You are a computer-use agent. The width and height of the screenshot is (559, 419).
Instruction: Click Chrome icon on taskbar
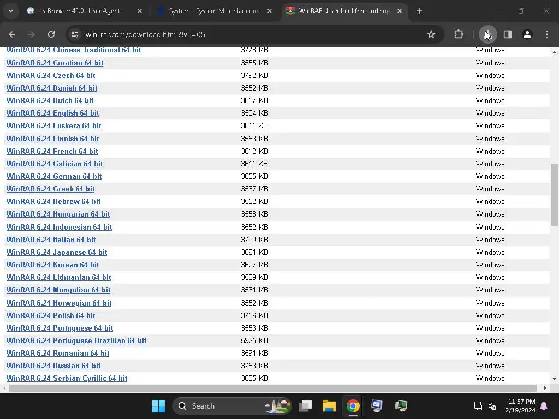(353, 406)
